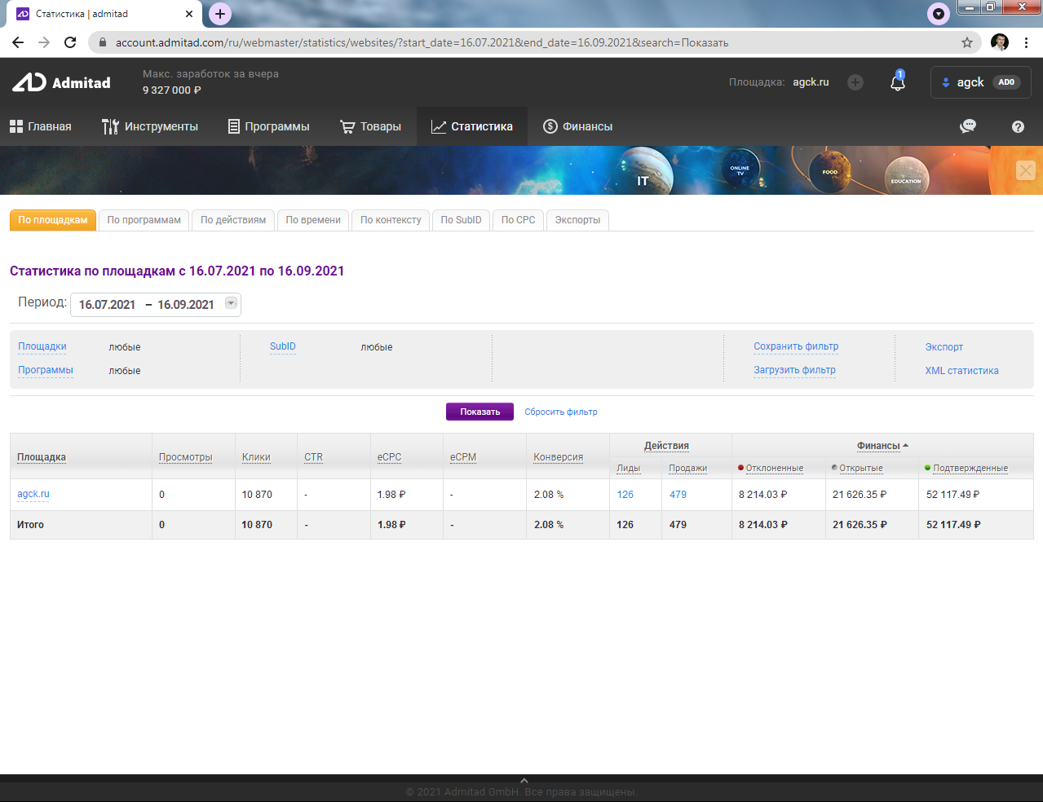Sort table by Клики column
Viewport: 1043px width, 802px height.
tap(256, 457)
